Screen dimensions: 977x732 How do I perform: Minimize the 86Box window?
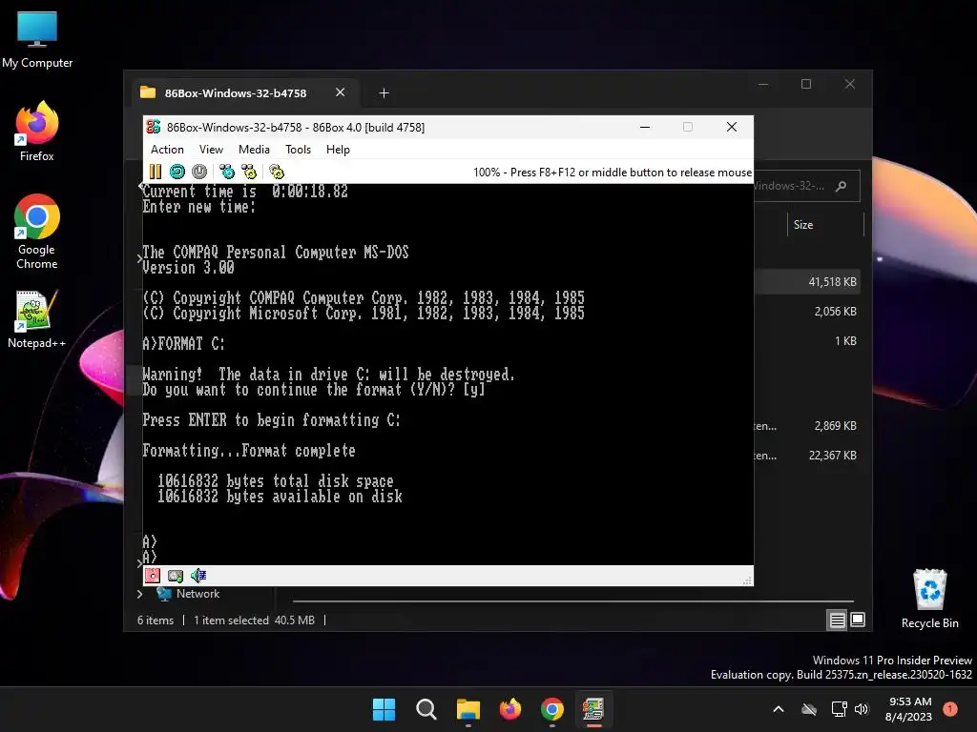click(645, 127)
